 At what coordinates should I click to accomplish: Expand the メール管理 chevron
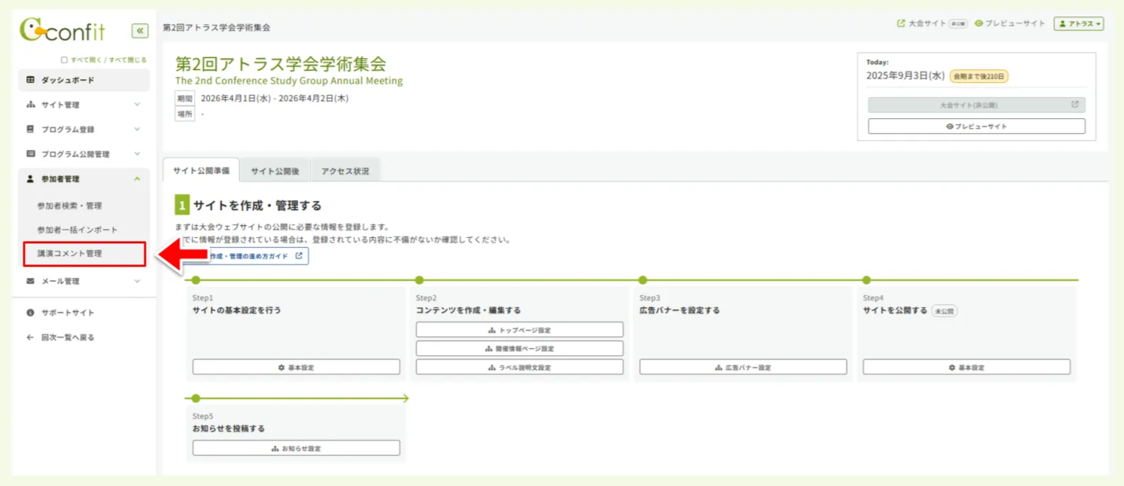pos(137,282)
